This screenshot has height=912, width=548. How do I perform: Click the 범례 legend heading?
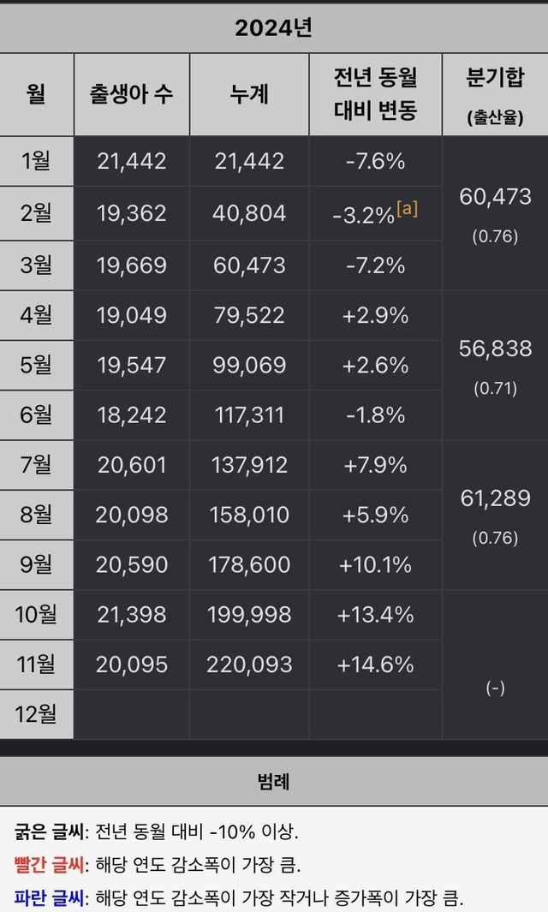pyautogui.click(x=274, y=781)
